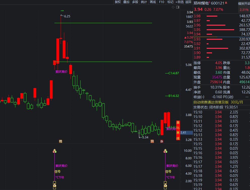The height and width of the screenshot is (190, 250).
Task: Click the sell price 3.98 row
Action: (222, 16)
